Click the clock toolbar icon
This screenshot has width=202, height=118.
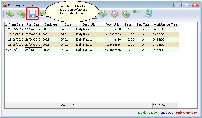[114, 14]
